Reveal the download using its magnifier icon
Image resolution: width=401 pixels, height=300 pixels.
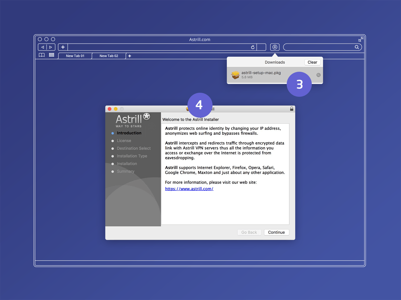coord(318,75)
